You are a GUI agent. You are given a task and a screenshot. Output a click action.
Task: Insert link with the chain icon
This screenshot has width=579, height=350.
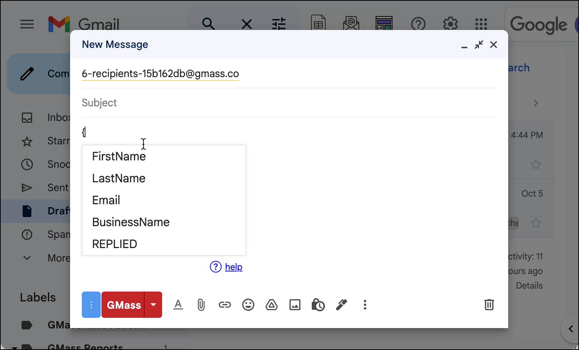click(225, 305)
